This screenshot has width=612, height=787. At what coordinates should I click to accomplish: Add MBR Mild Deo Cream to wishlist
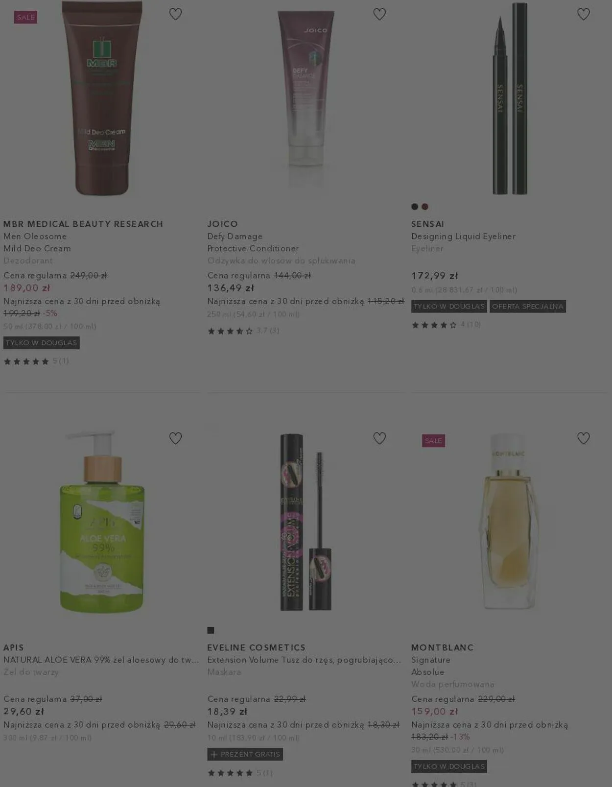click(x=175, y=14)
